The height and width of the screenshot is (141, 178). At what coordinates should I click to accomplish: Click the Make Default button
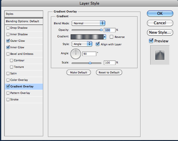point(79,73)
